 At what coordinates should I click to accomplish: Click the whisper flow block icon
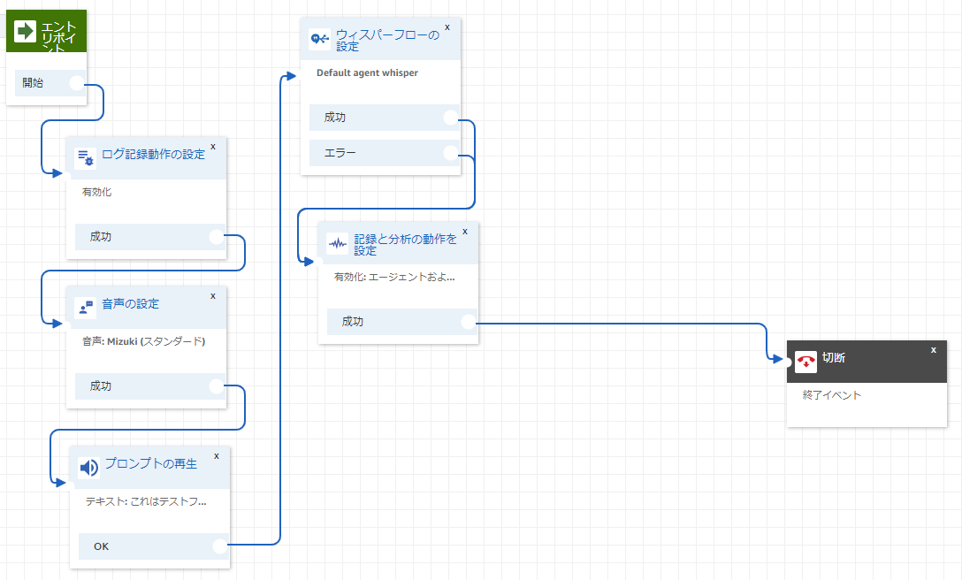(320, 39)
